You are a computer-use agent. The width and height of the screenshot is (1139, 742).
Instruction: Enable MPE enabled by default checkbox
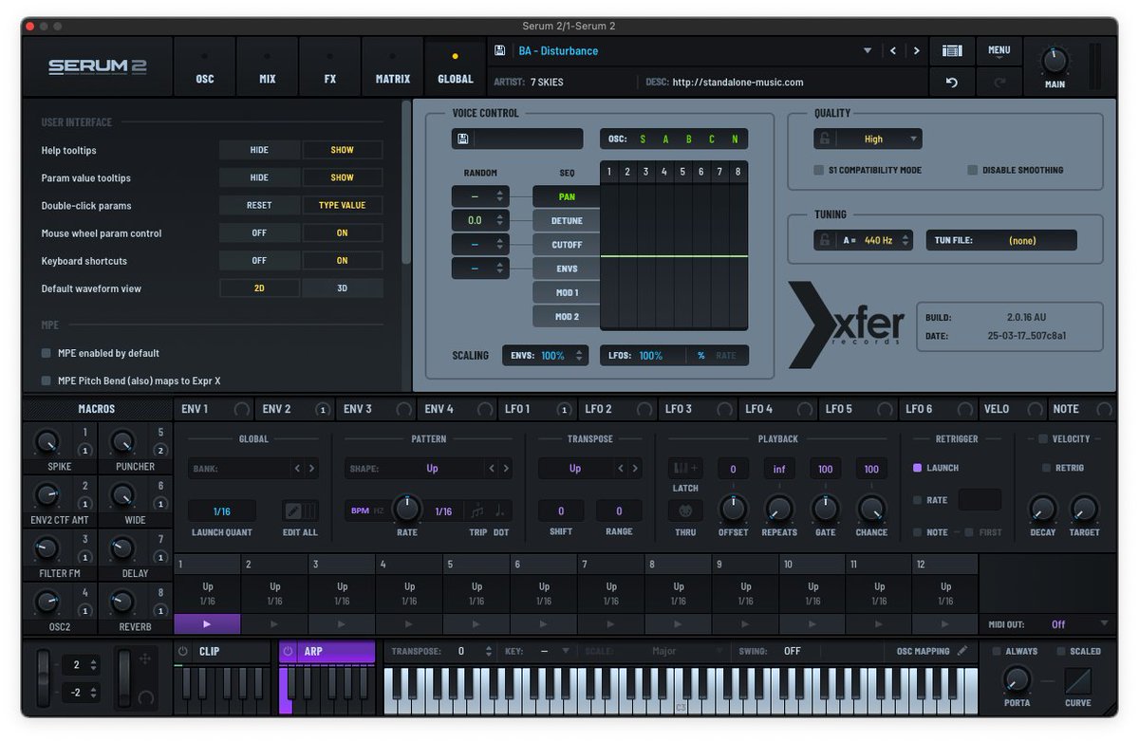click(46, 353)
